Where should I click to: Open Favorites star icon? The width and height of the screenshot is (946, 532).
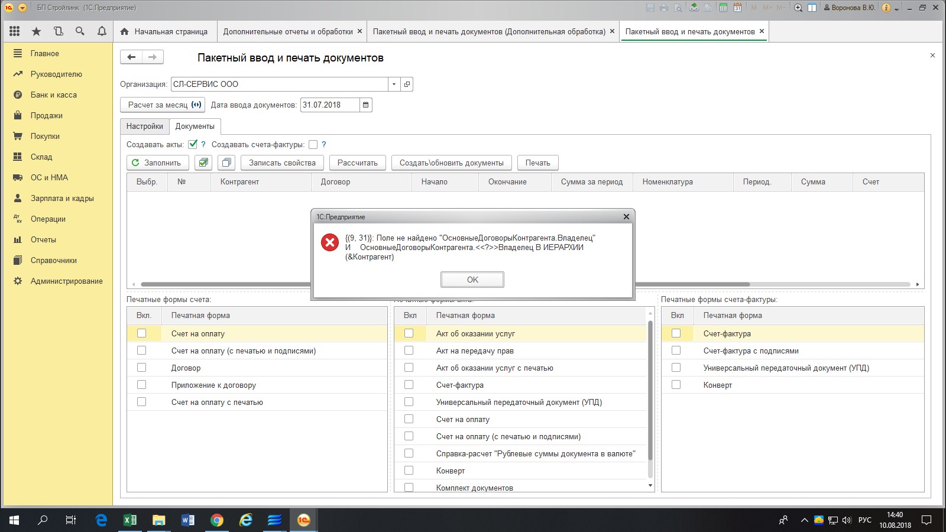(x=37, y=31)
